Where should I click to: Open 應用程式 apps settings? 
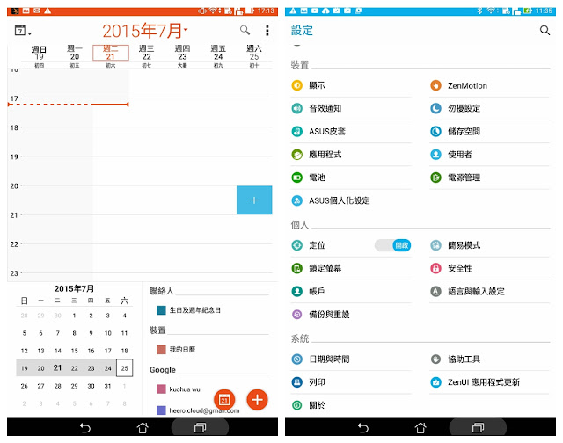click(351, 155)
